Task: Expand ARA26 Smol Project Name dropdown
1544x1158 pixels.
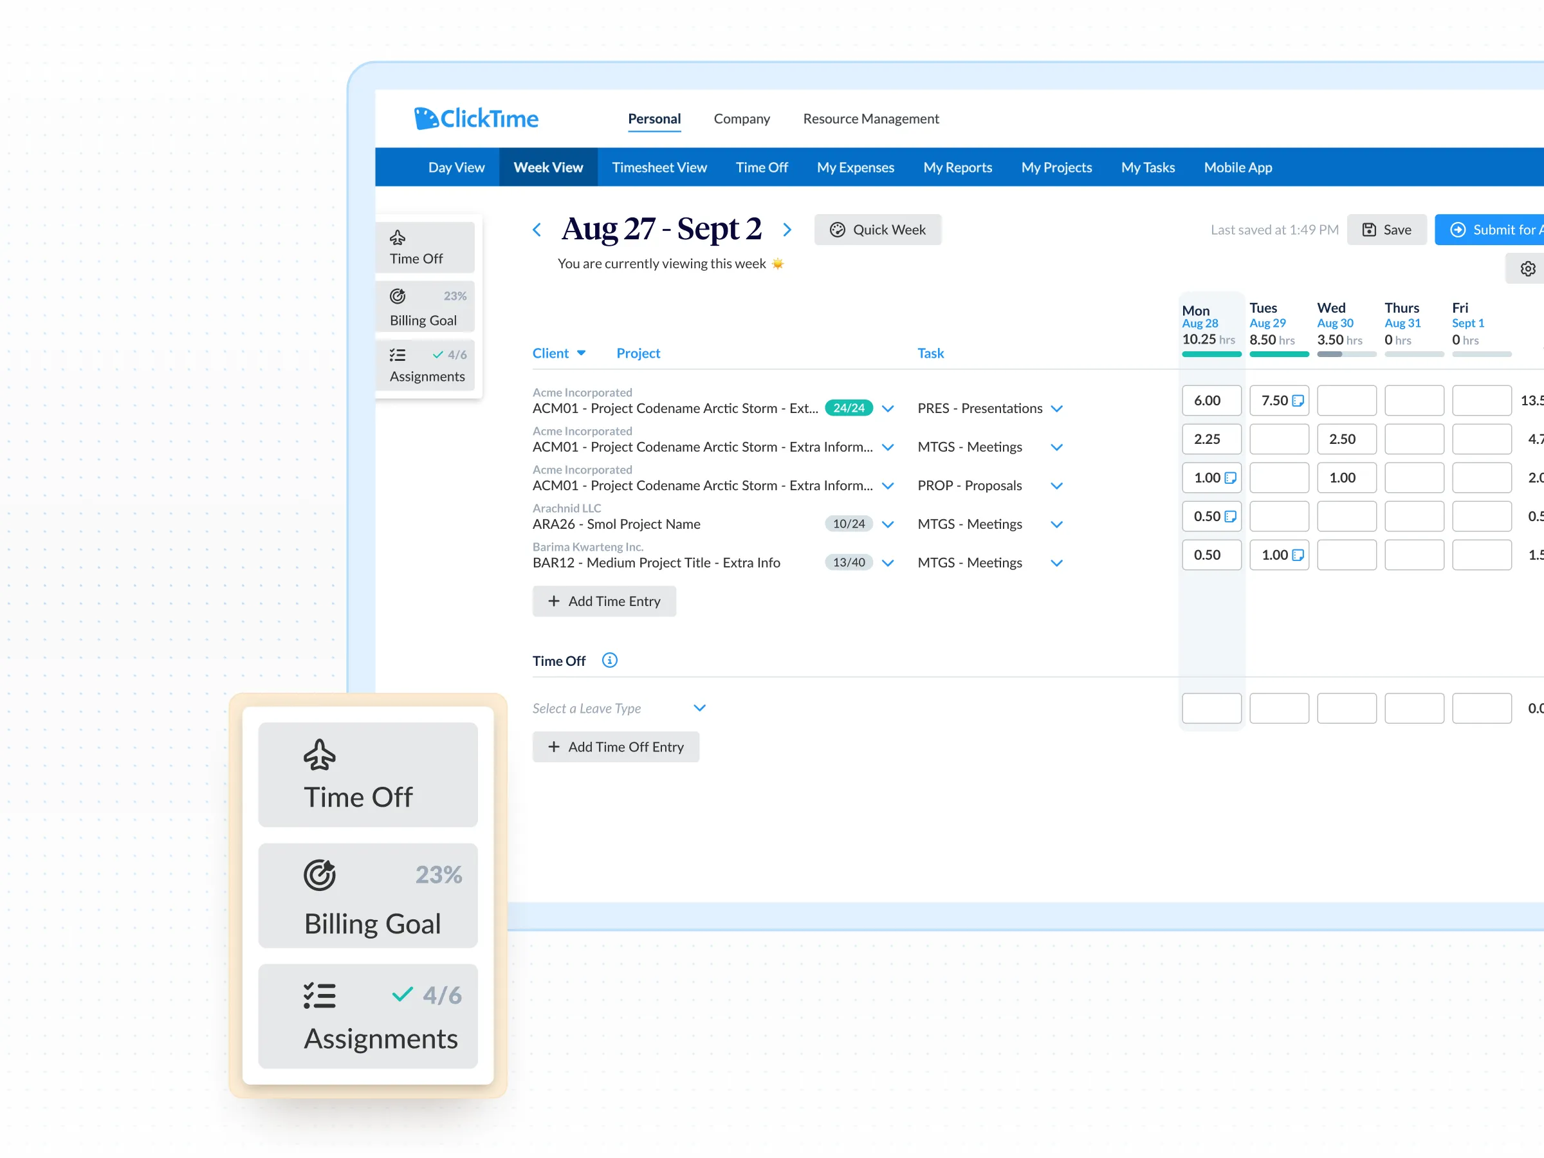Action: 888,524
